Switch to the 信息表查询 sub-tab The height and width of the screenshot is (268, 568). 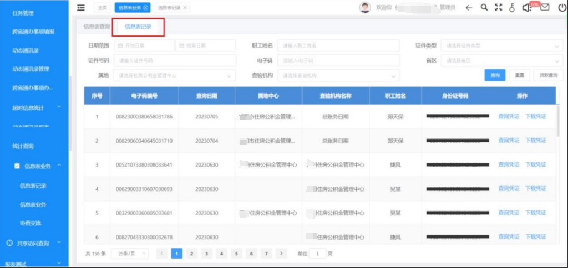(97, 26)
